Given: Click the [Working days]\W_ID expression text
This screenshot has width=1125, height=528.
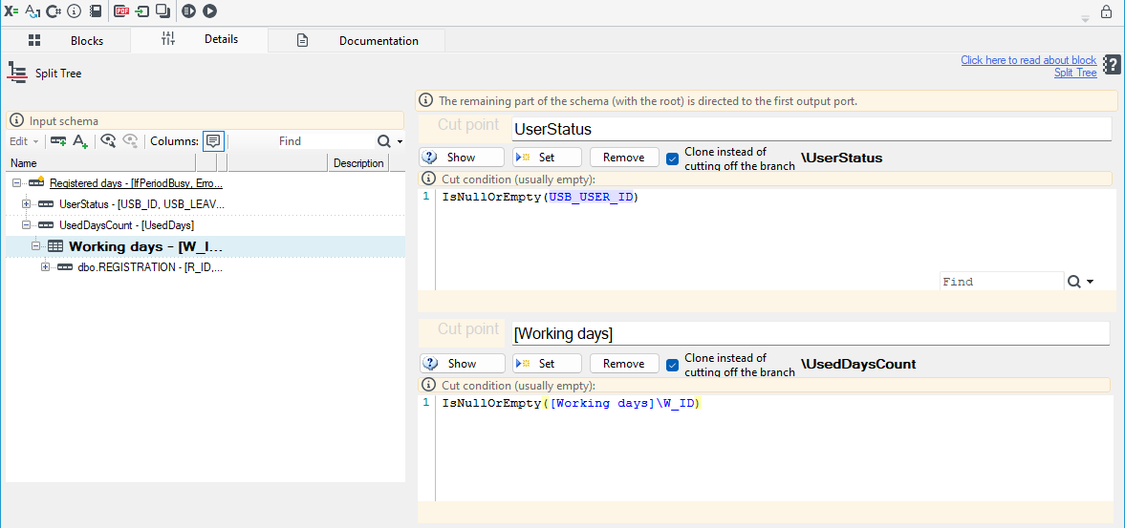Looking at the screenshot, I should (x=622, y=403).
